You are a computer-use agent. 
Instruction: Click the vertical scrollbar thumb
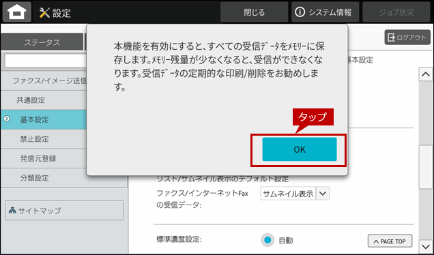[x=425, y=167]
